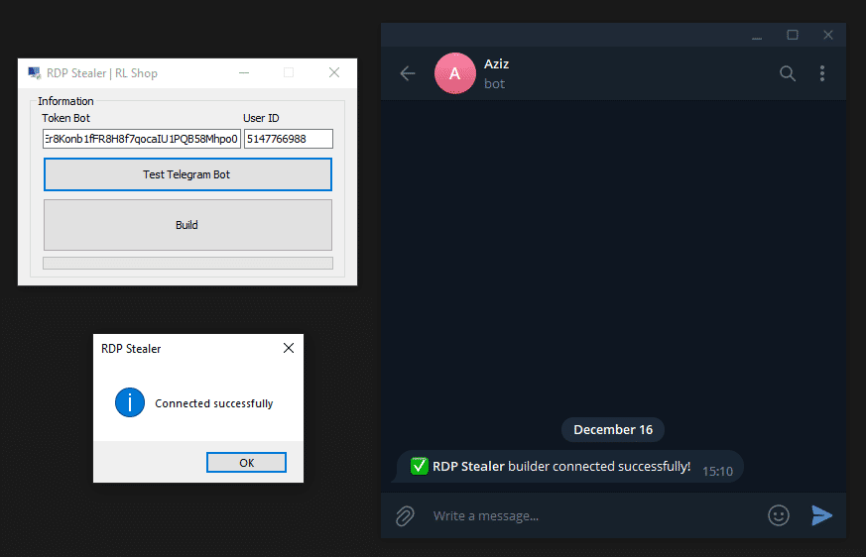
Task: Focus the Token Bot input field
Action: tap(142, 139)
